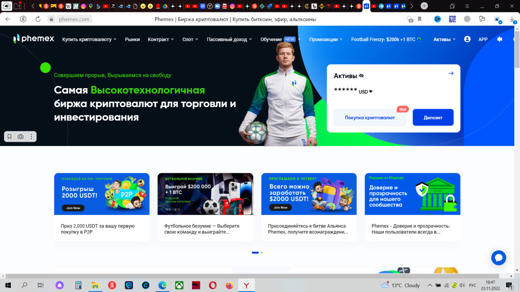Reload the page with refresh icon

(38, 19)
